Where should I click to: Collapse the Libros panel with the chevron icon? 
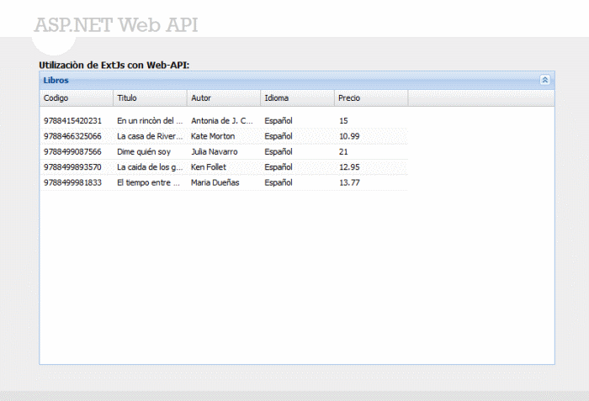(x=544, y=80)
